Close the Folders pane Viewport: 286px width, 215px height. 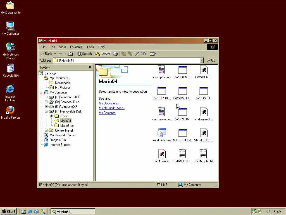pos(90,67)
